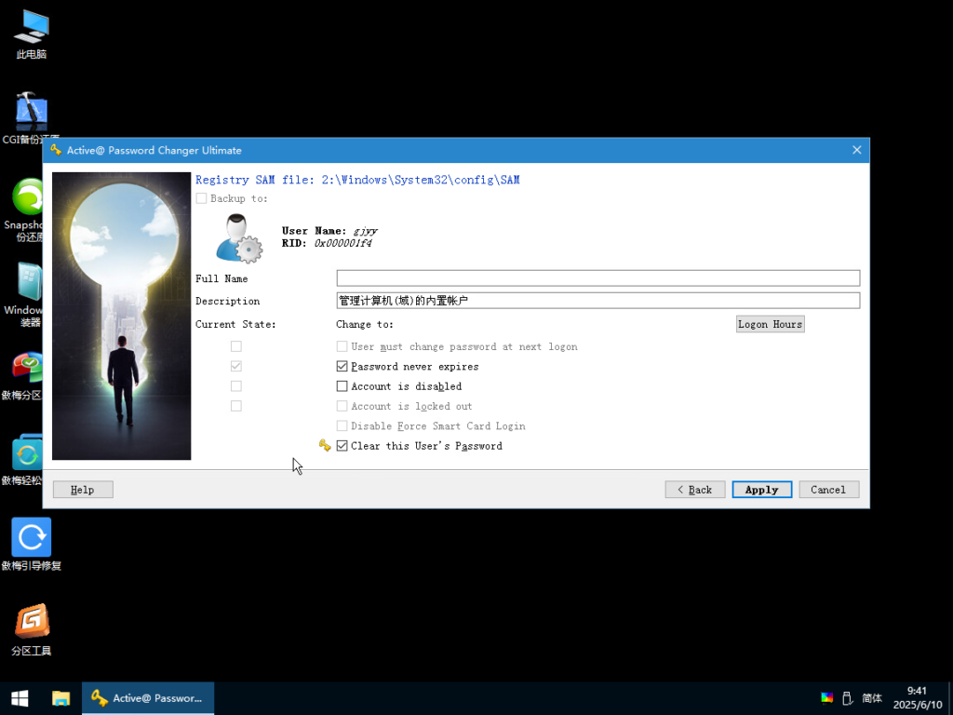Select the 分区工具 desktop icon
Image resolution: width=953 pixels, height=715 pixels.
click(x=32, y=630)
